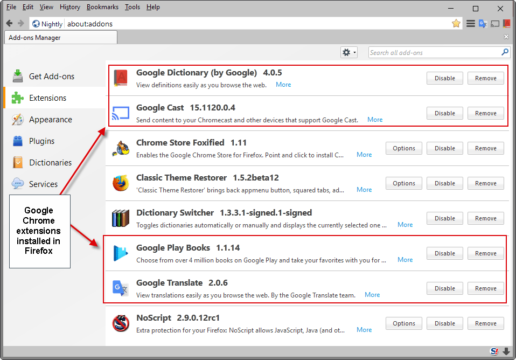Open the Bookmarks menu
This screenshot has width=516, height=360.
tap(102, 7)
